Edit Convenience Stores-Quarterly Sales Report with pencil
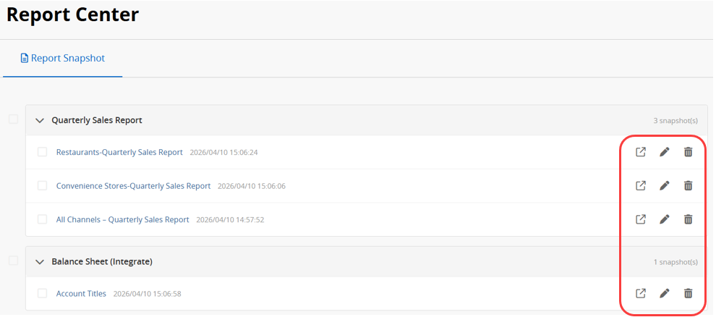Viewport: 716px width, 325px height. (x=664, y=185)
